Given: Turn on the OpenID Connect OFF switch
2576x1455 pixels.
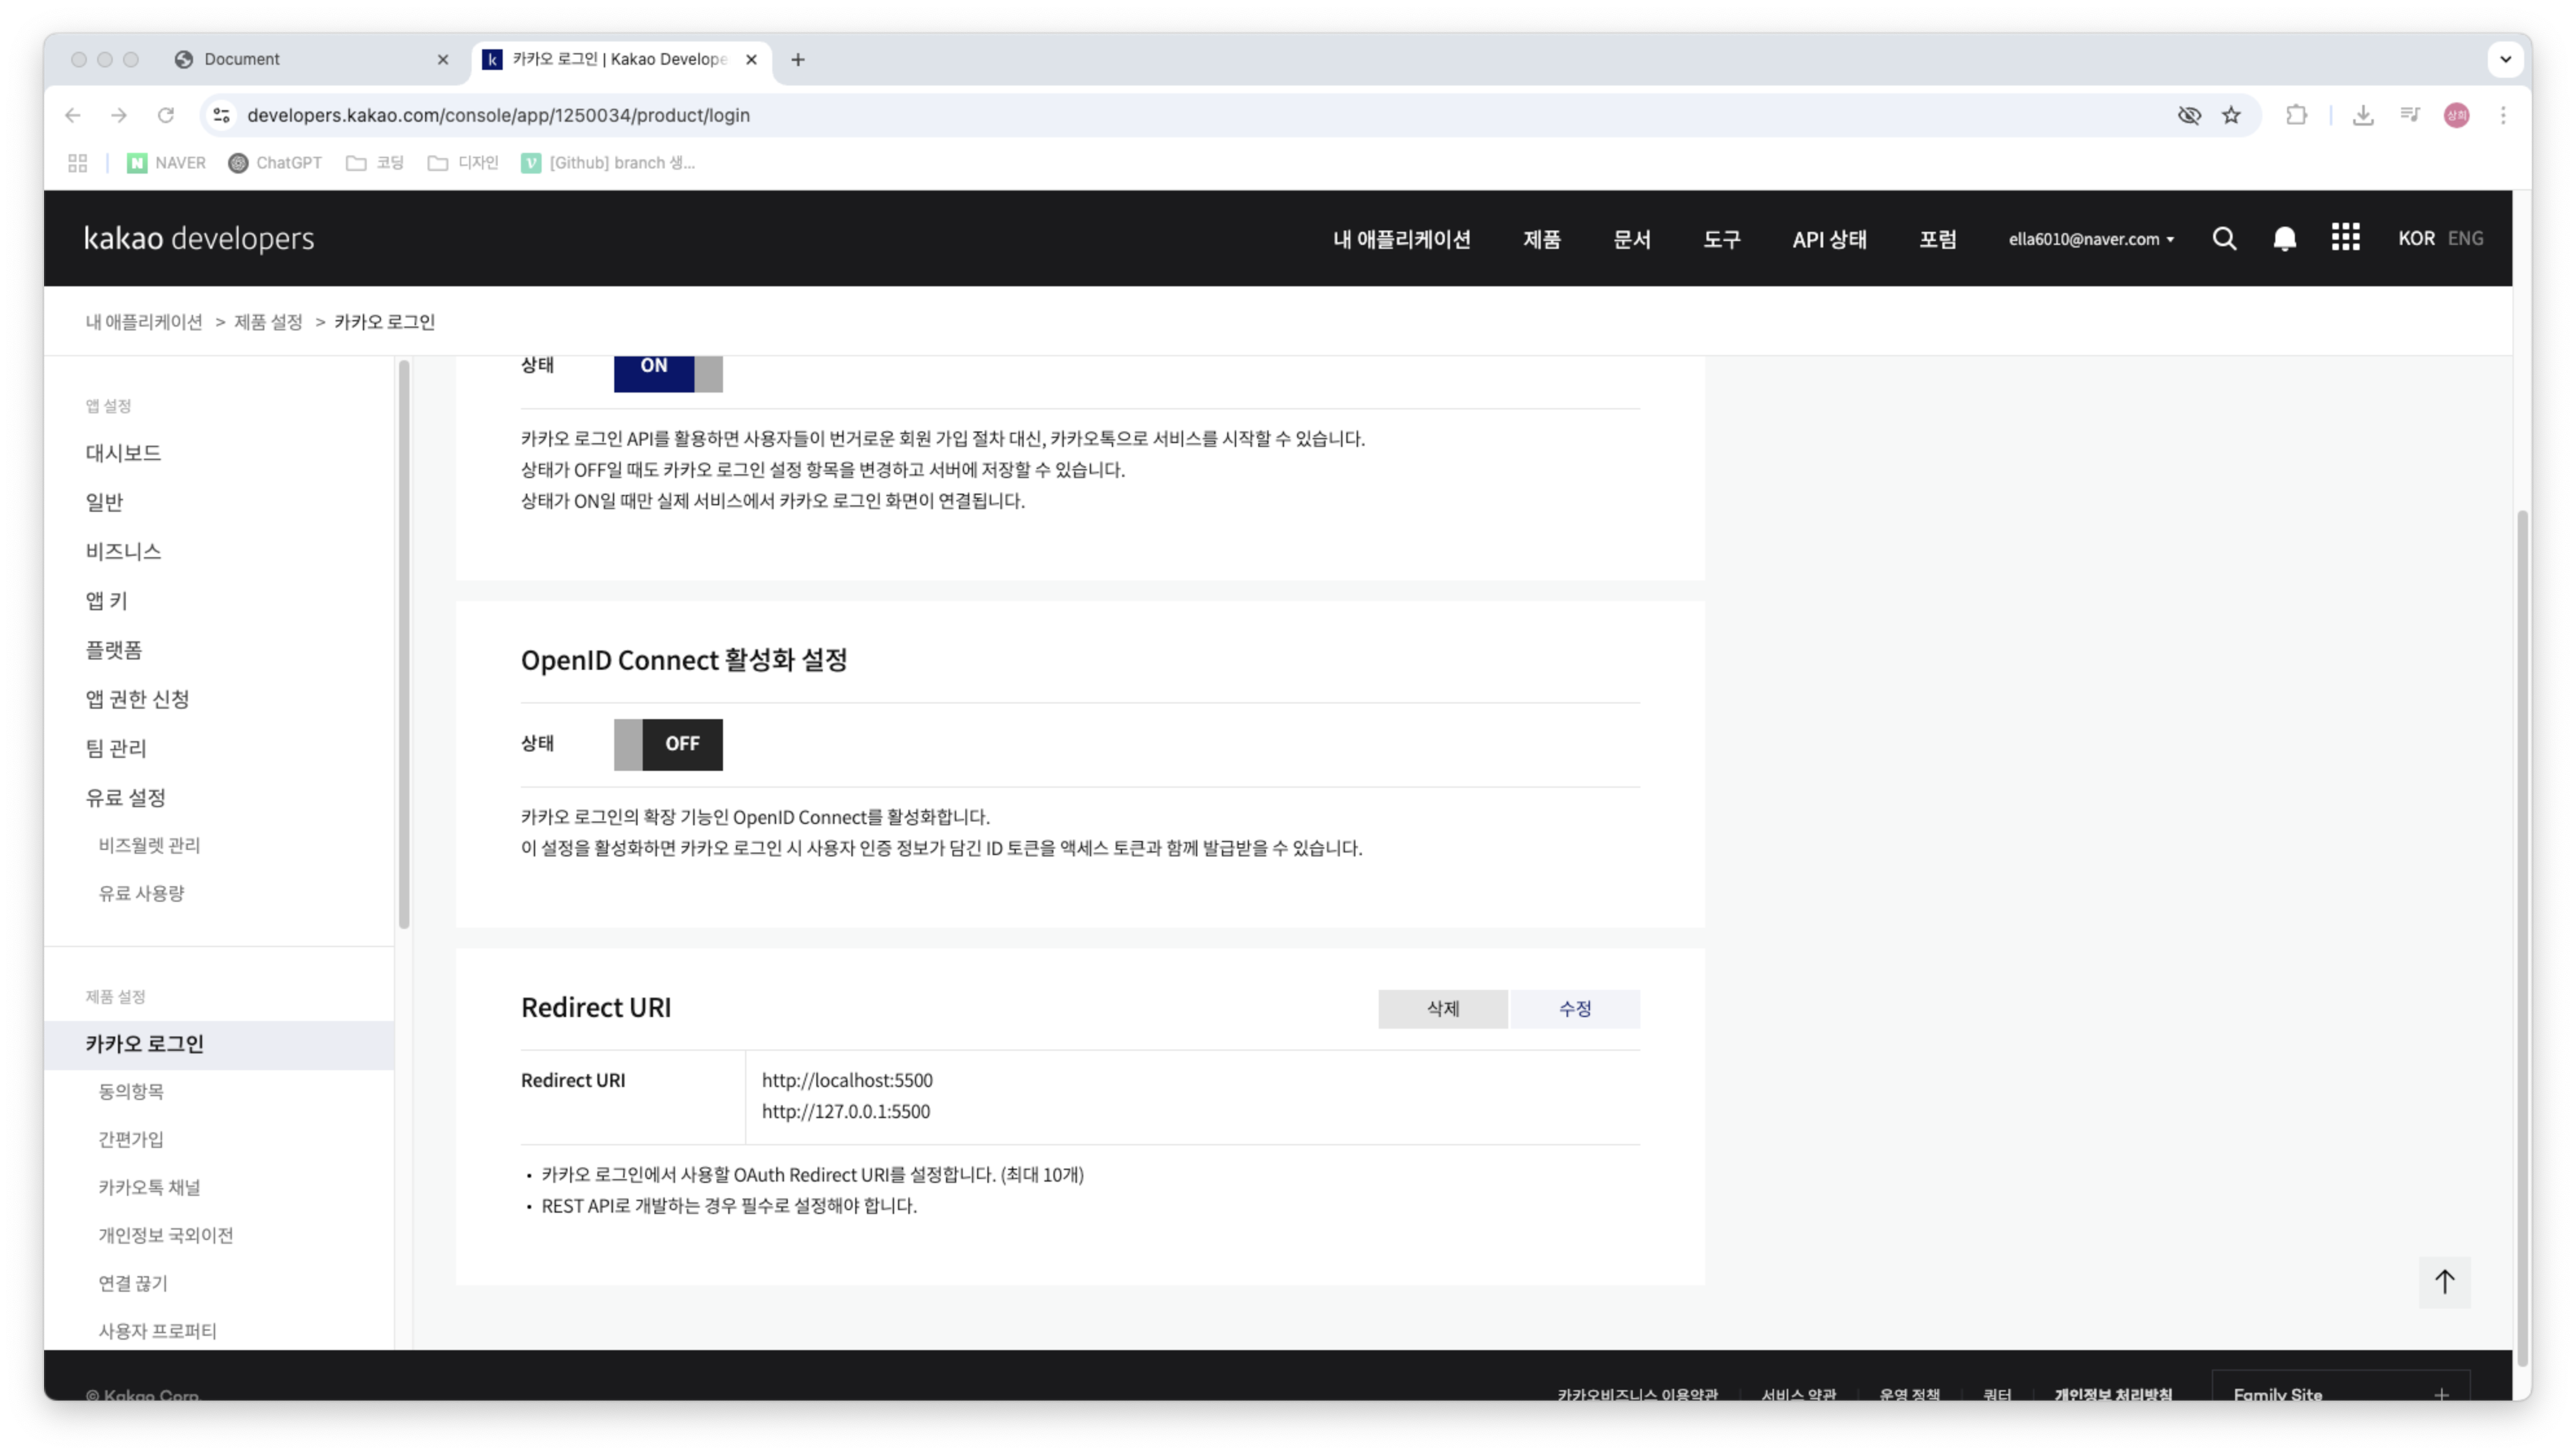Looking at the screenshot, I should 668,744.
